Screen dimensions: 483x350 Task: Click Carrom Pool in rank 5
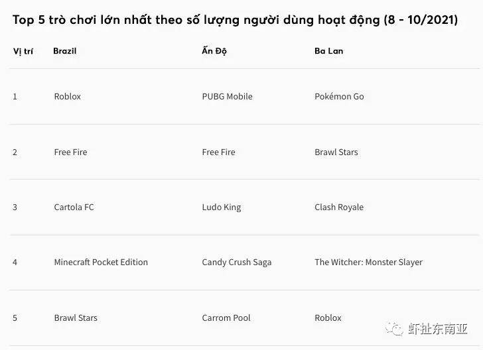[226, 318]
